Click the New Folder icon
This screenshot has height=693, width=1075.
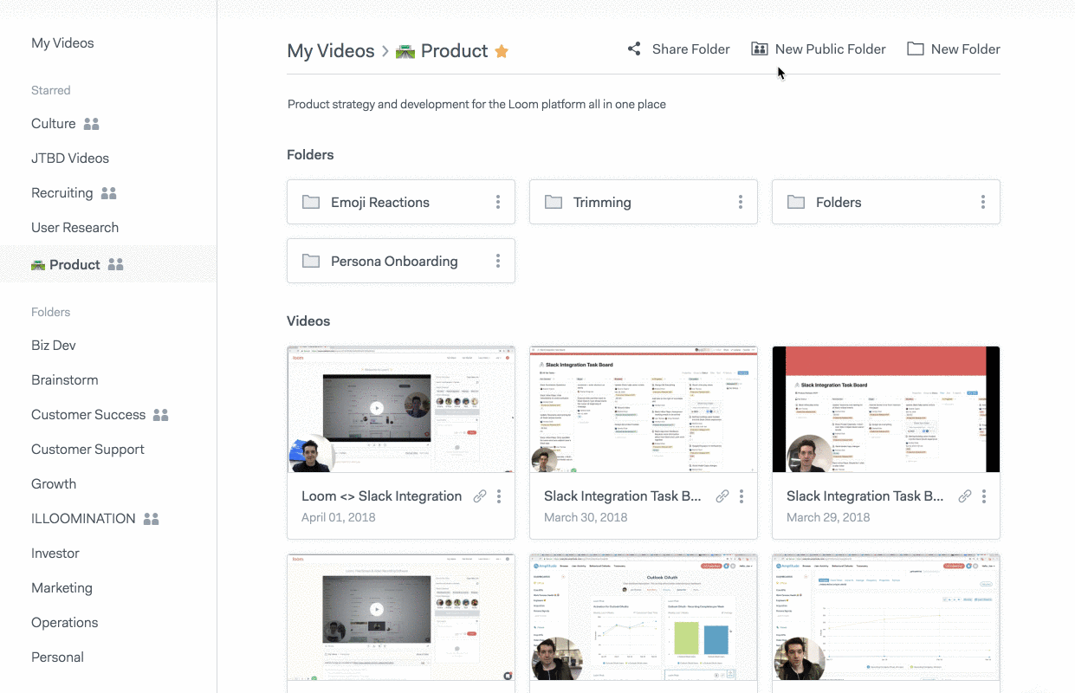(915, 49)
